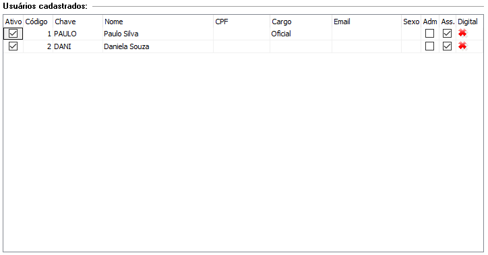
Task: Uncheck Ativo for user DANI
Action: 13,46
